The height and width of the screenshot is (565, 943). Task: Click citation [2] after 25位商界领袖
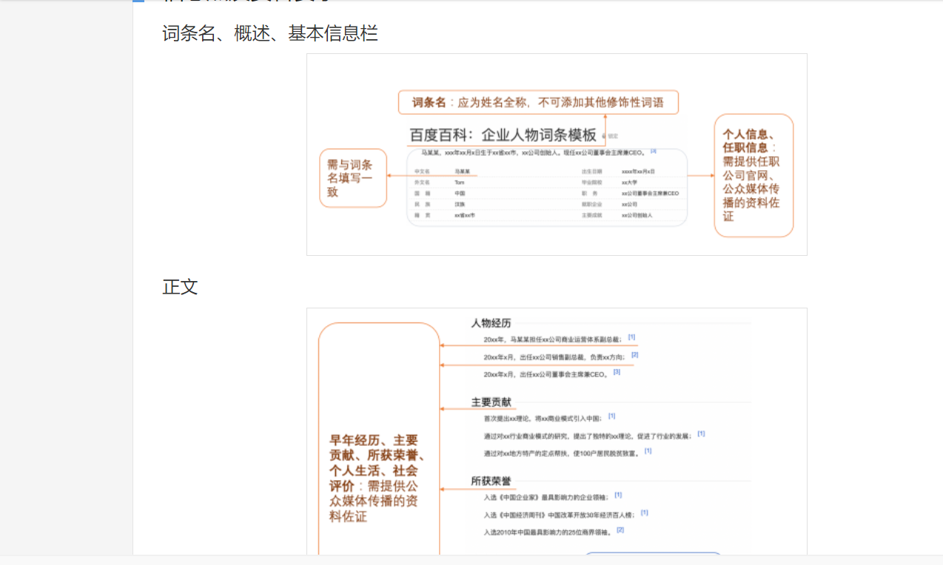[x=620, y=530]
